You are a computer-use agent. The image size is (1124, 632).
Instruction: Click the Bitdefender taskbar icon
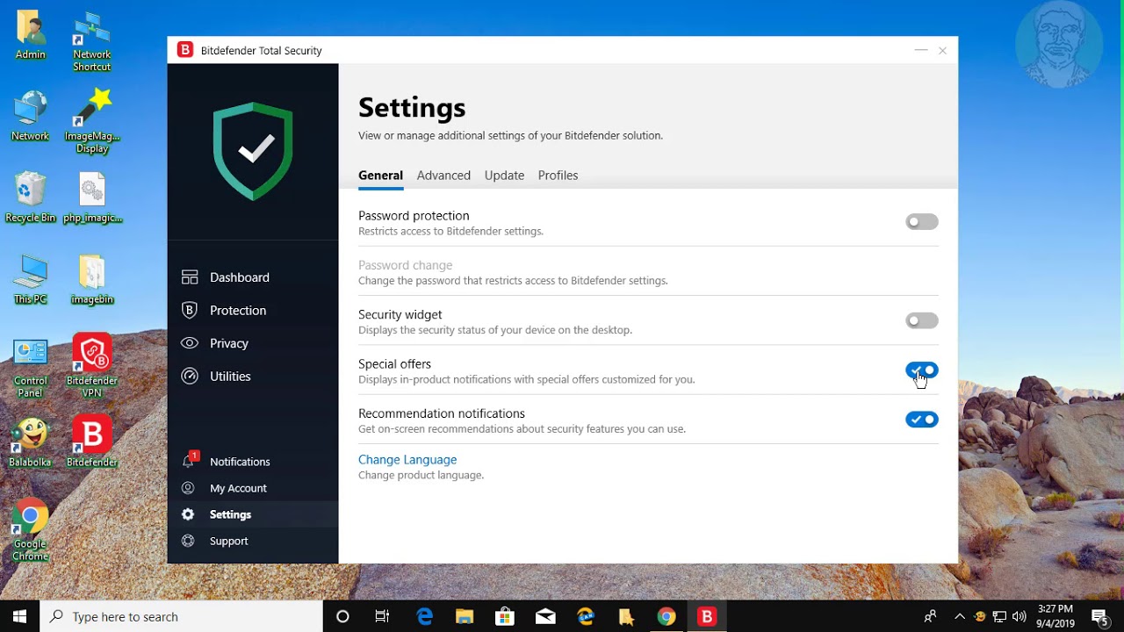tap(707, 616)
